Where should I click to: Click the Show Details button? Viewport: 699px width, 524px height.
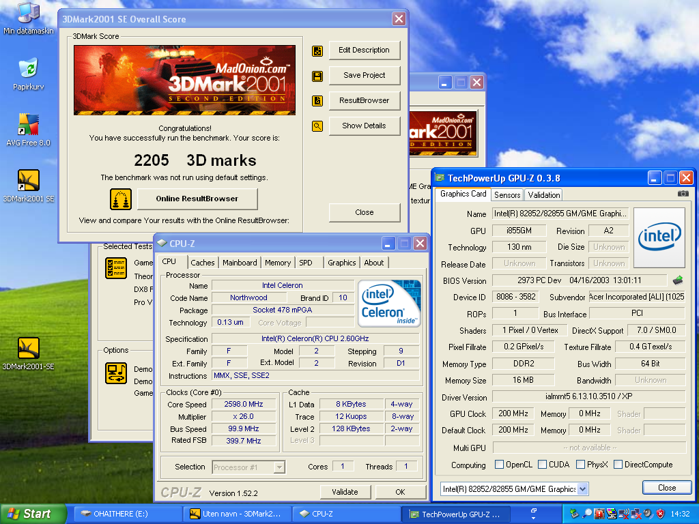[x=365, y=126]
